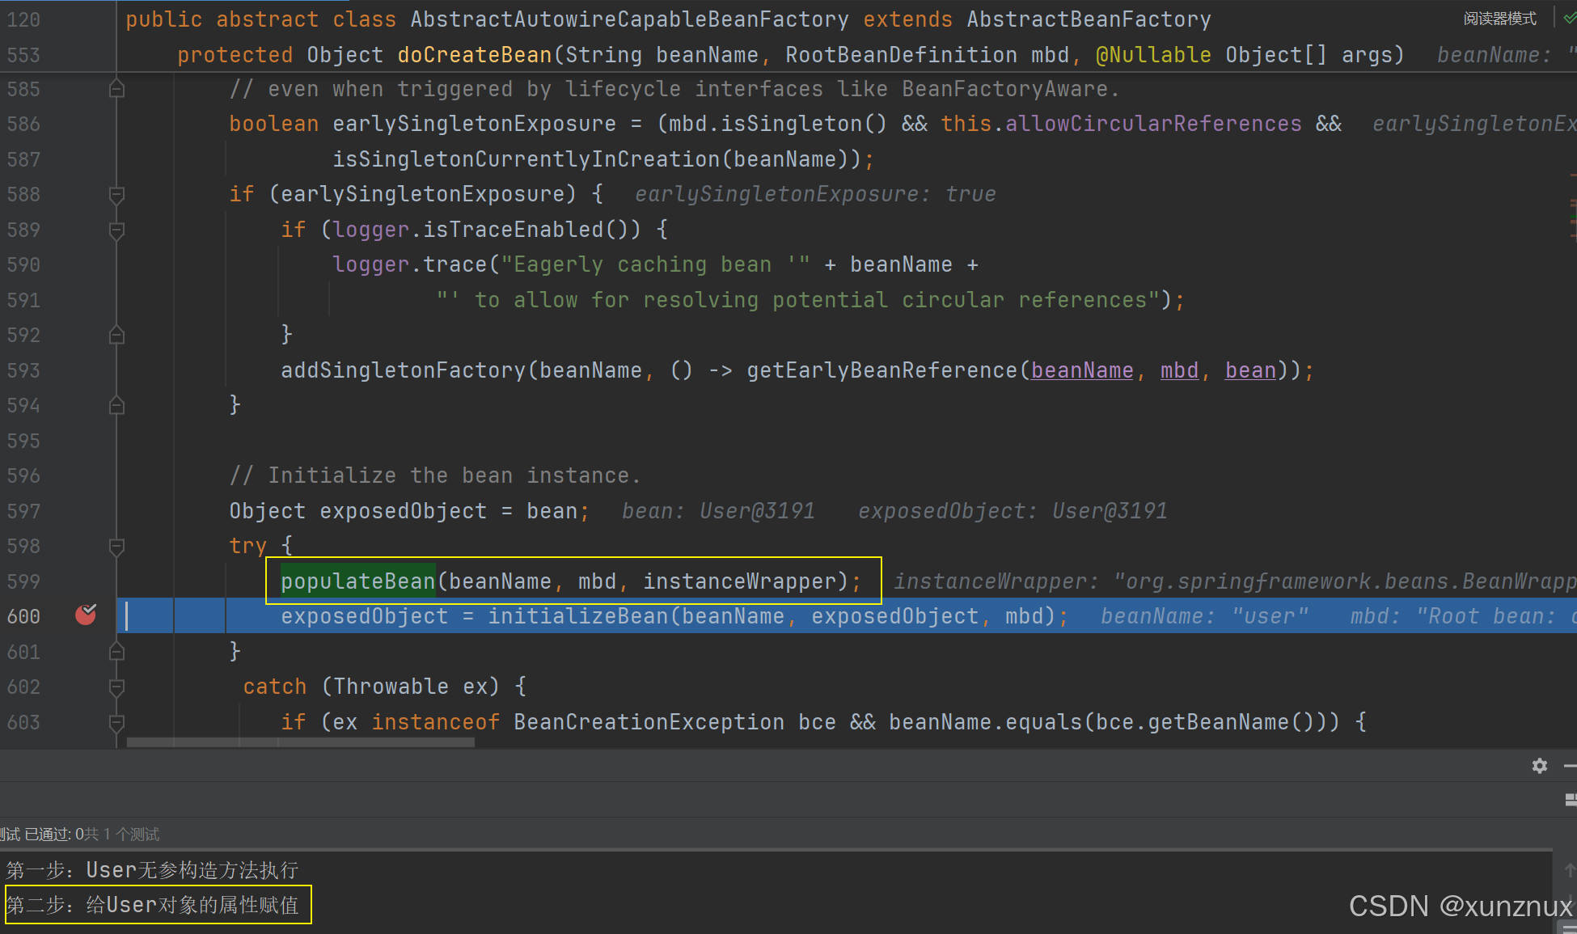Screen dimensions: 1577x934
Task: Click the green inspection checkmark icon
Action: point(1569,18)
